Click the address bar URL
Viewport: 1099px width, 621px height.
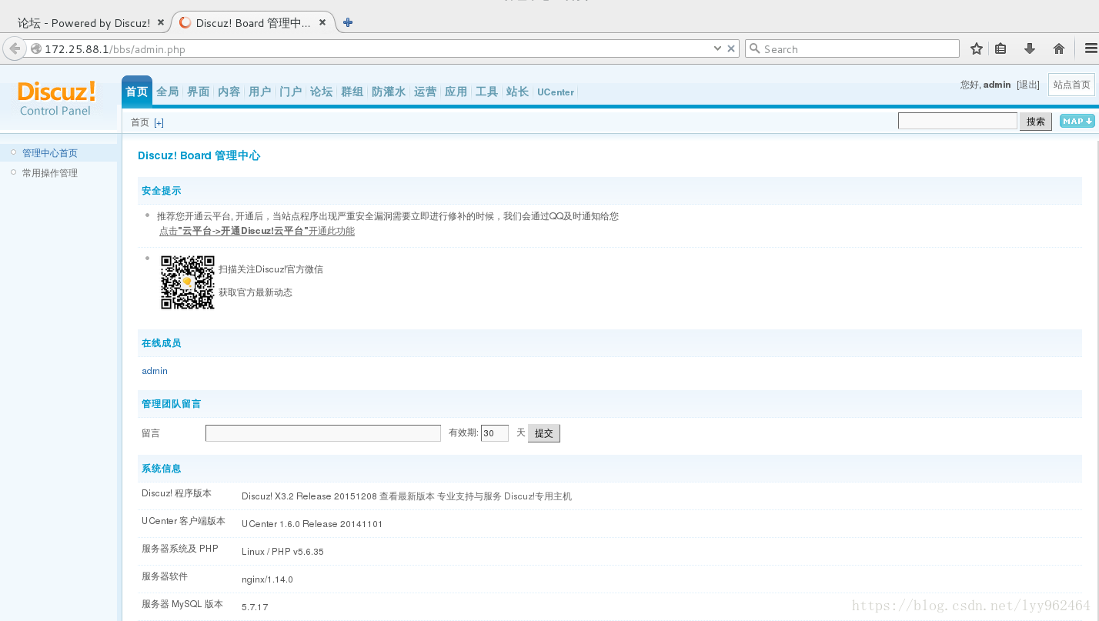(115, 49)
